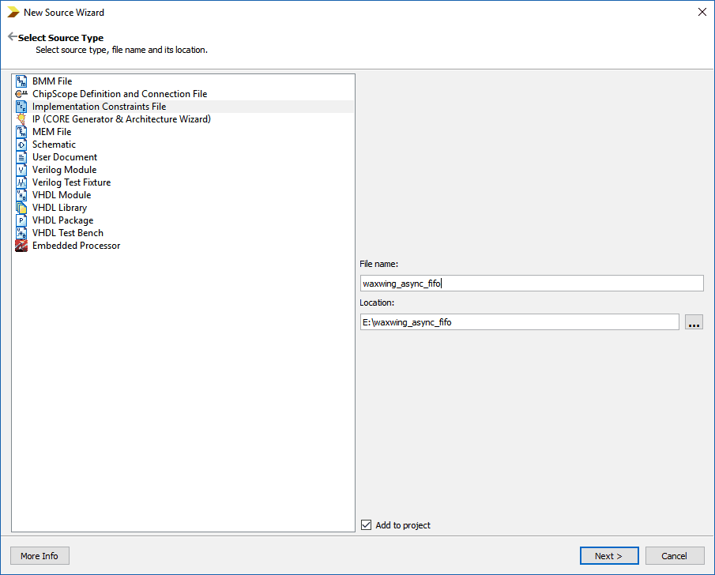The height and width of the screenshot is (575, 715).
Task: Click the Embedded Processor icon
Action: coord(21,246)
